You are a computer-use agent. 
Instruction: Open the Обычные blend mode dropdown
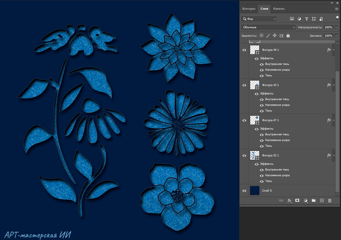(268, 27)
